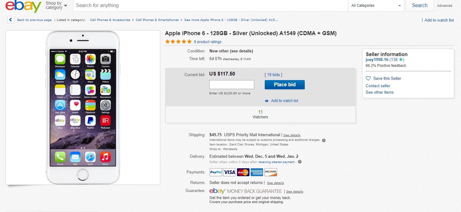Click the five-star product rating icons
Screen dimensions: 461x212
(x=178, y=42)
